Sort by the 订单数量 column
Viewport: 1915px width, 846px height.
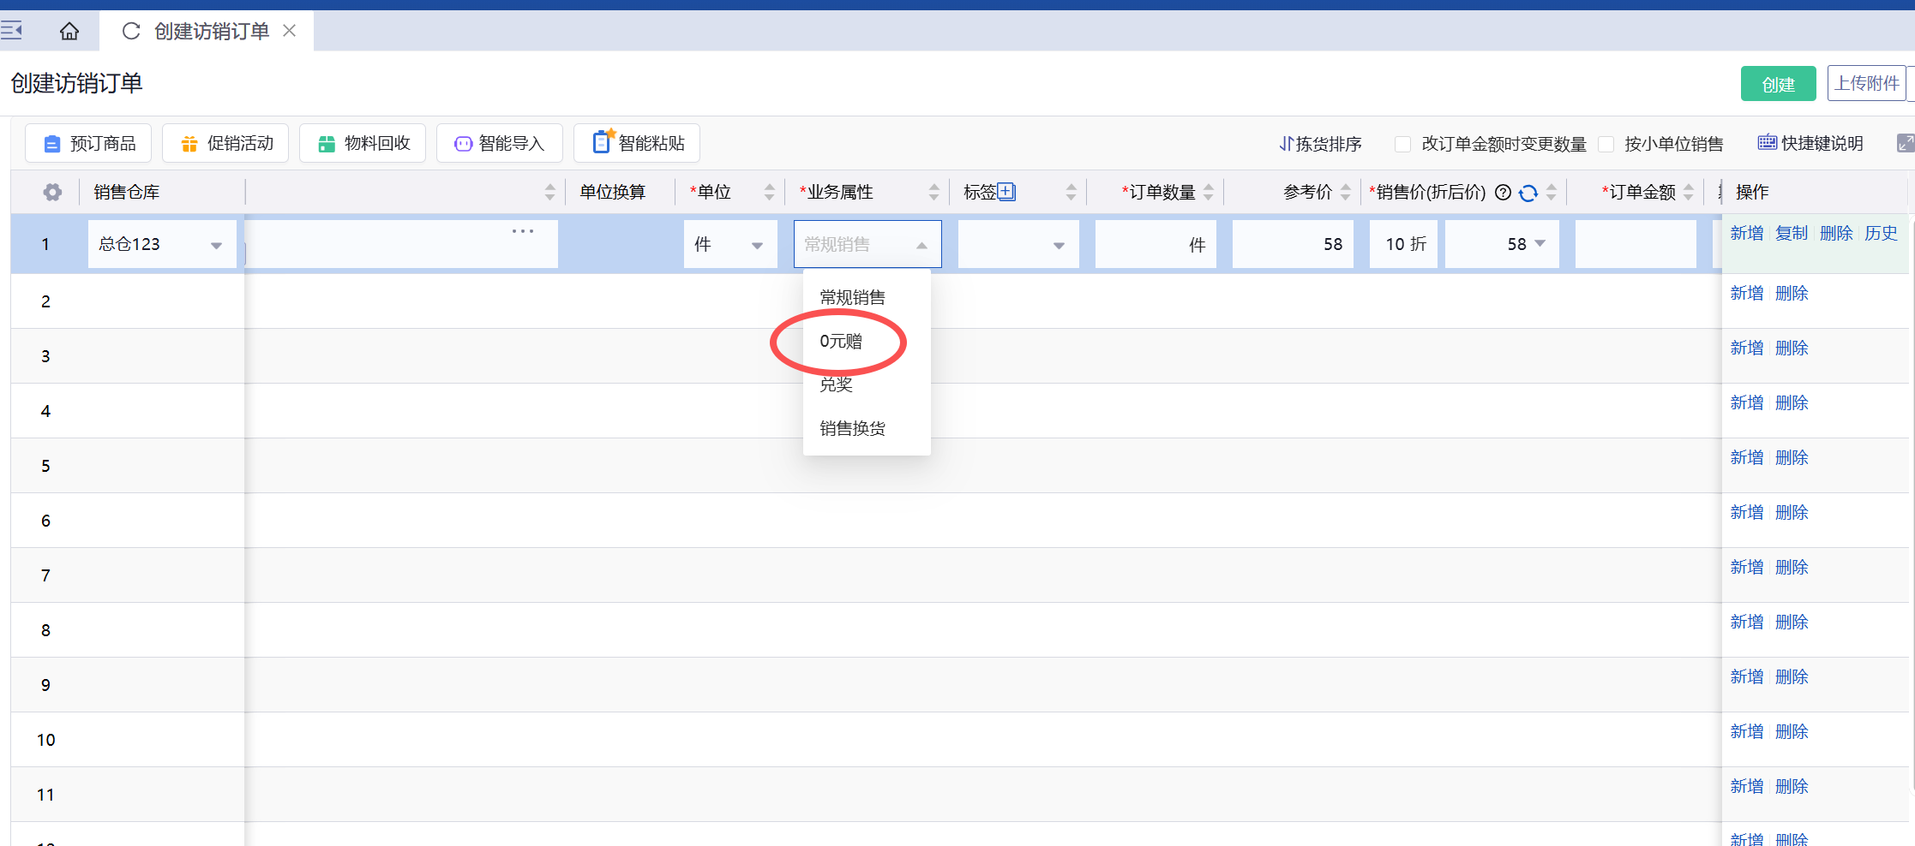1208,192
